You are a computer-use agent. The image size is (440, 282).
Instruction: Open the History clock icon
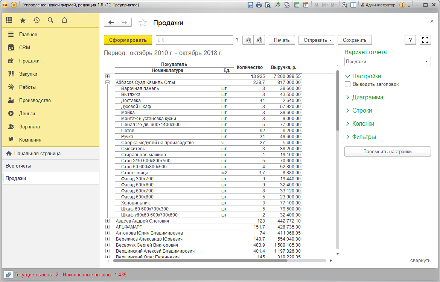(x=37, y=20)
